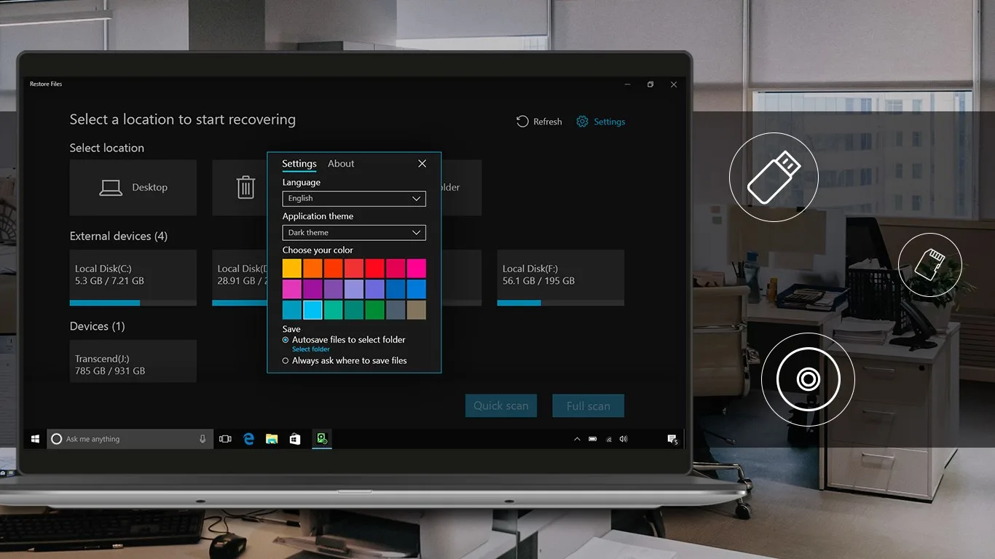
Task: Open Restore Files app in taskbar
Action: pos(322,439)
